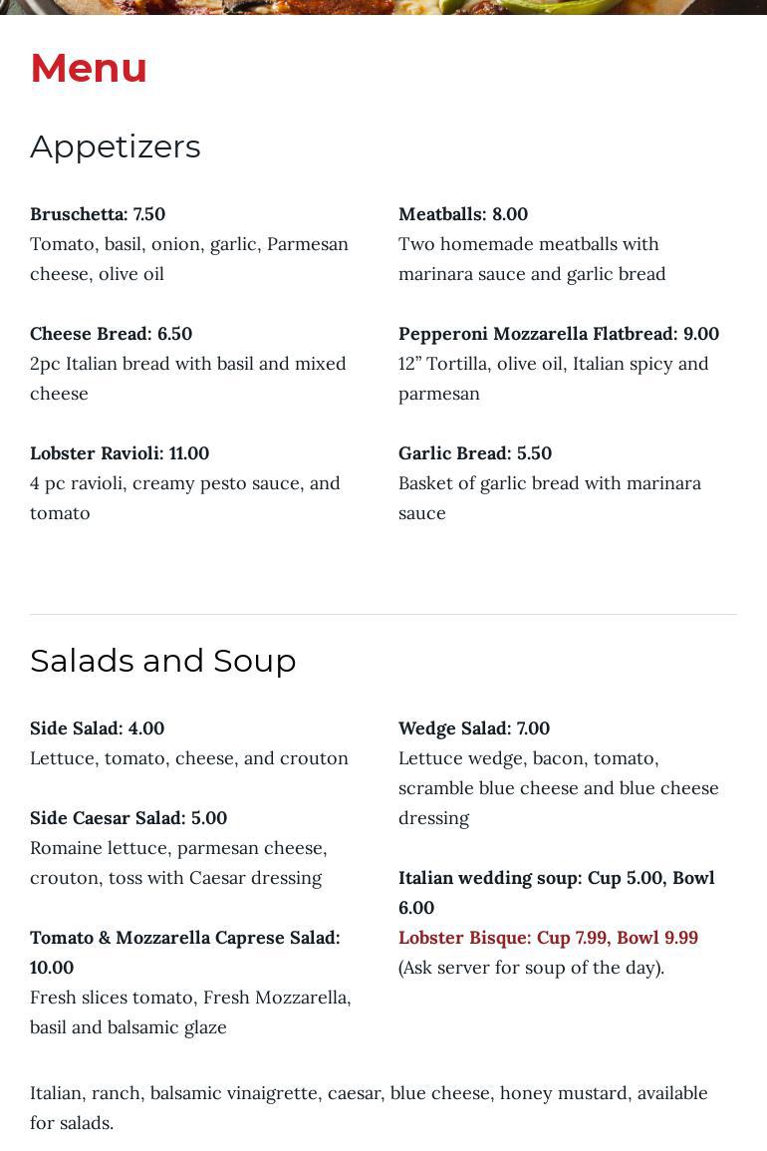Select the Tomato & Mozzarella Caprese Salad title
Image resolution: width=767 pixels, height=1151 pixels.
[x=184, y=939]
